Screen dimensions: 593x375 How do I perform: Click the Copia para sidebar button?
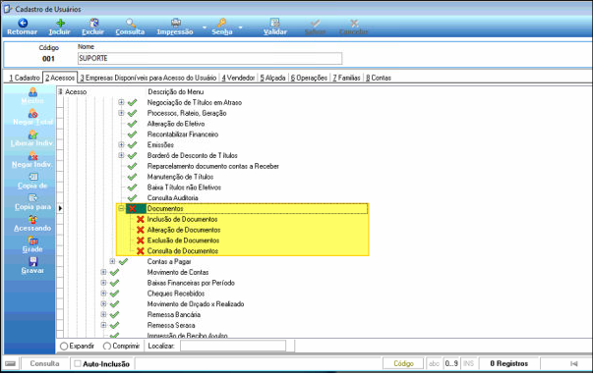pyautogui.click(x=32, y=202)
